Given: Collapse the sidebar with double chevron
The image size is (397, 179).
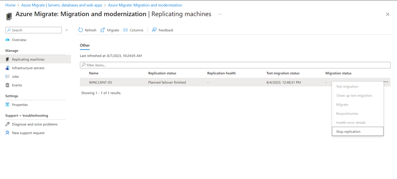Looking at the screenshot, I should coord(67,30).
